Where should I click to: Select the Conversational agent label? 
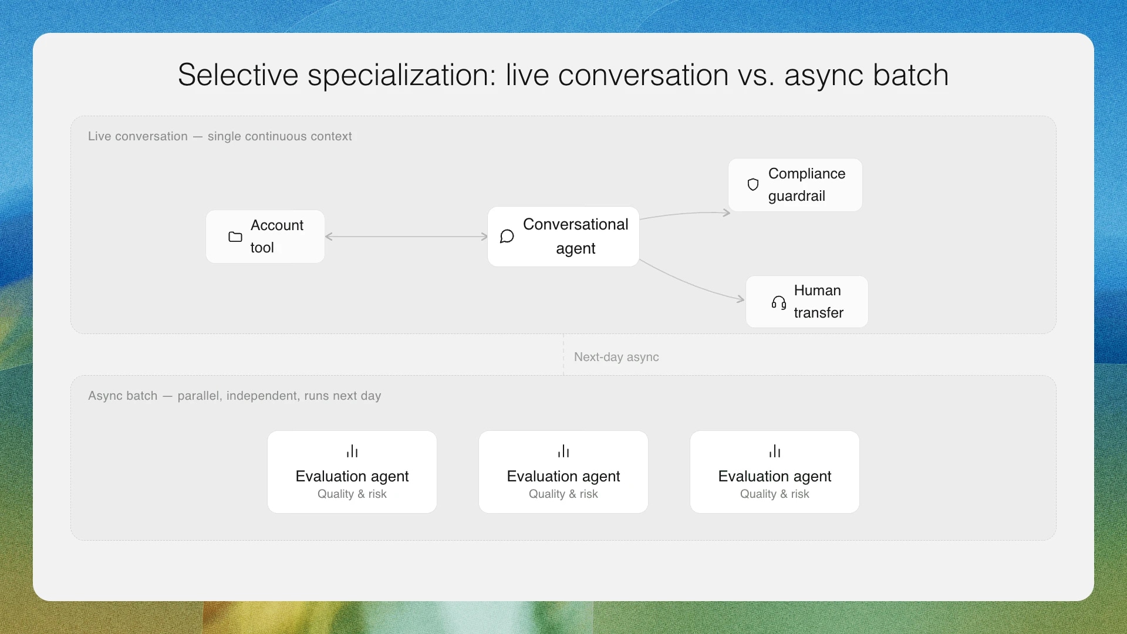tap(575, 237)
